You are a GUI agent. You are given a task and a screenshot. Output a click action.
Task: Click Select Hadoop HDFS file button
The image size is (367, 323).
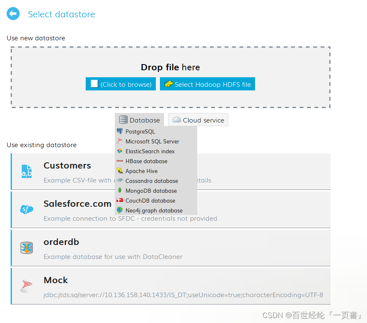pos(207,84)
